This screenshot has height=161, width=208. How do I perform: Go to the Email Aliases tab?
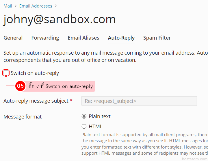[x=83, y=38]
